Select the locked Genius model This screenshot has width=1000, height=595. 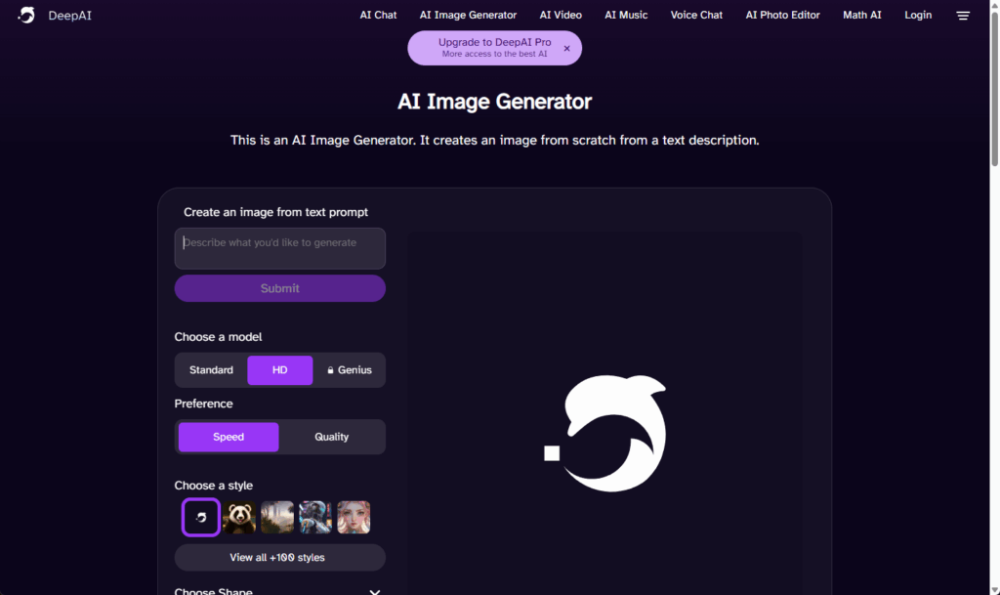(349, 370)
